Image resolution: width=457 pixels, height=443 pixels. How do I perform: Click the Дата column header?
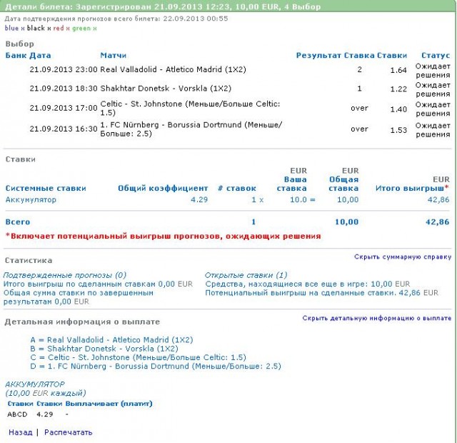click(x=41, y=56)
